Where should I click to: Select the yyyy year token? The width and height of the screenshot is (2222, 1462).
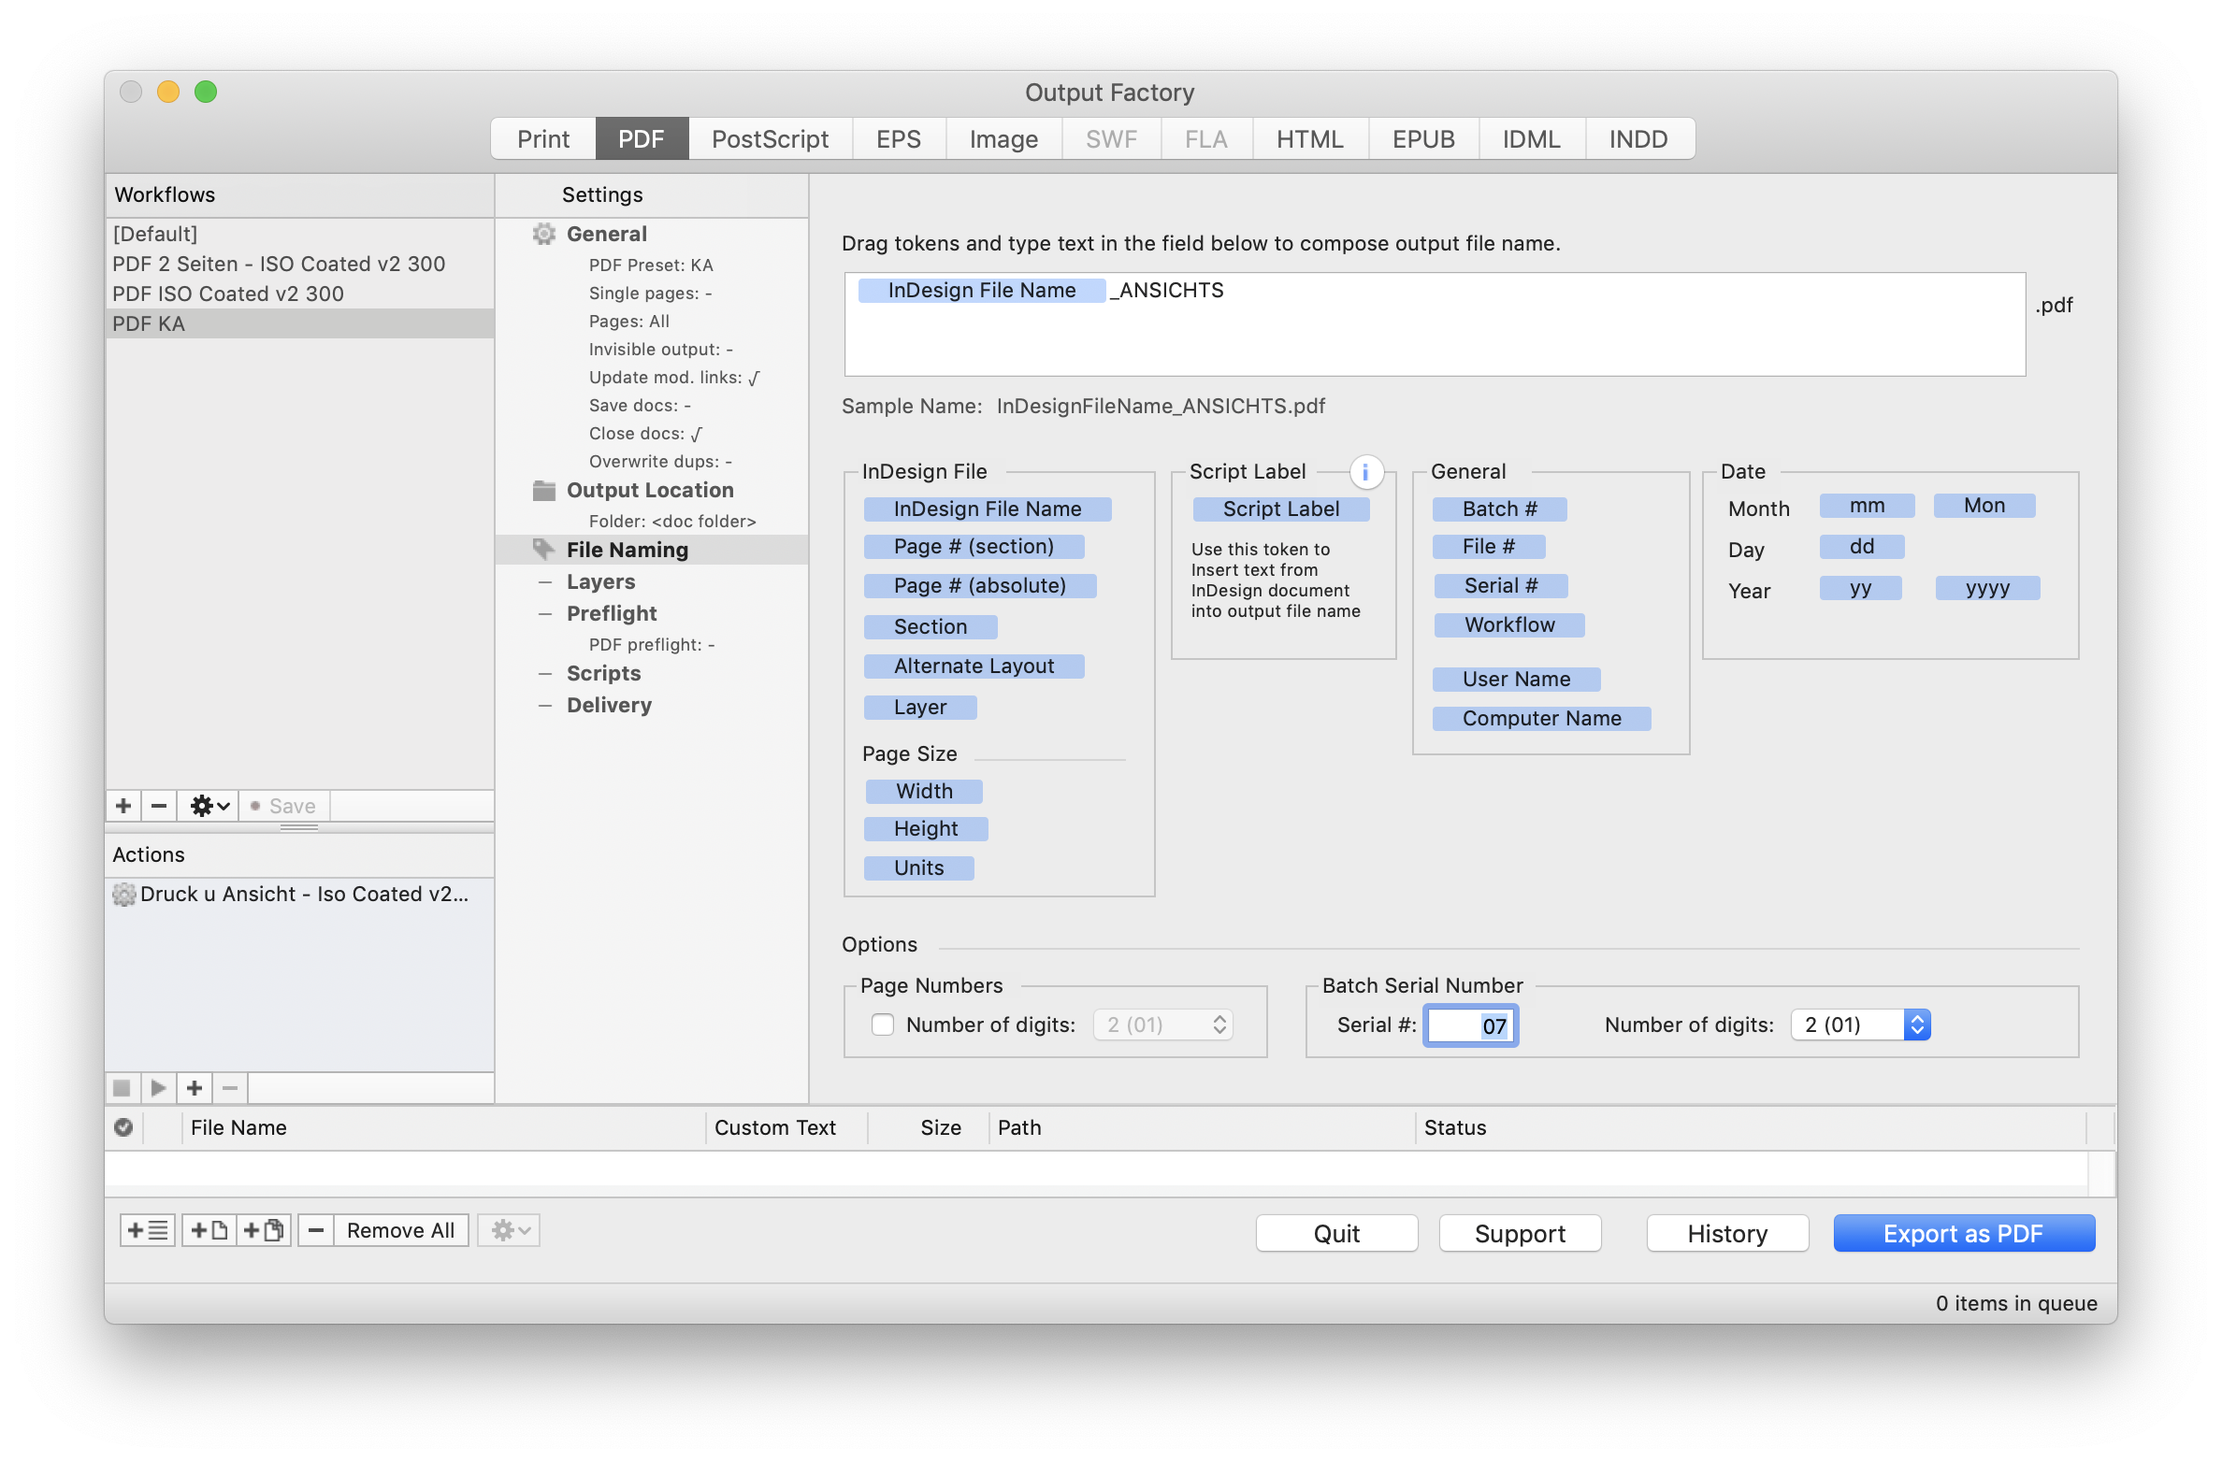pos(1987,587)
